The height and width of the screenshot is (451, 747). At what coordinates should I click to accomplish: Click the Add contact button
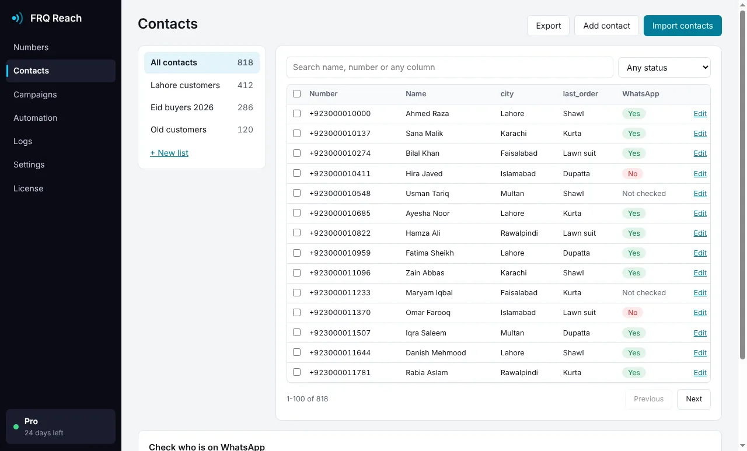coord(606,26)
